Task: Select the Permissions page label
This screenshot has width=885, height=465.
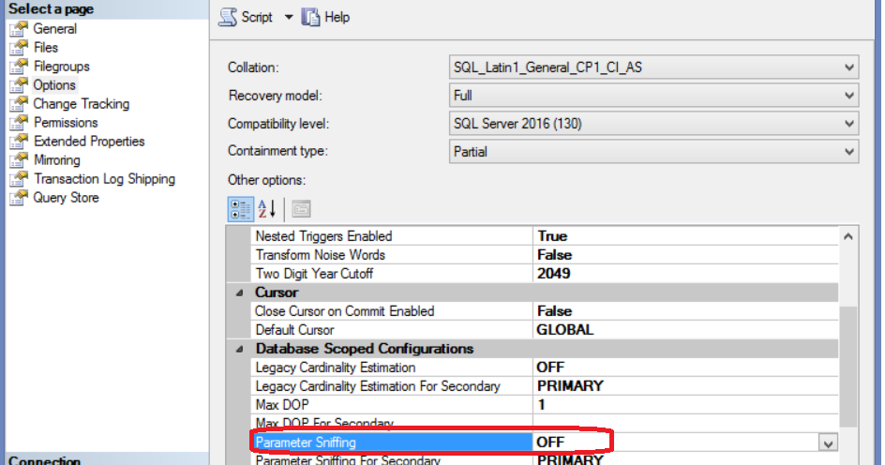Action: pyautogui.click(x=66, y=123)
